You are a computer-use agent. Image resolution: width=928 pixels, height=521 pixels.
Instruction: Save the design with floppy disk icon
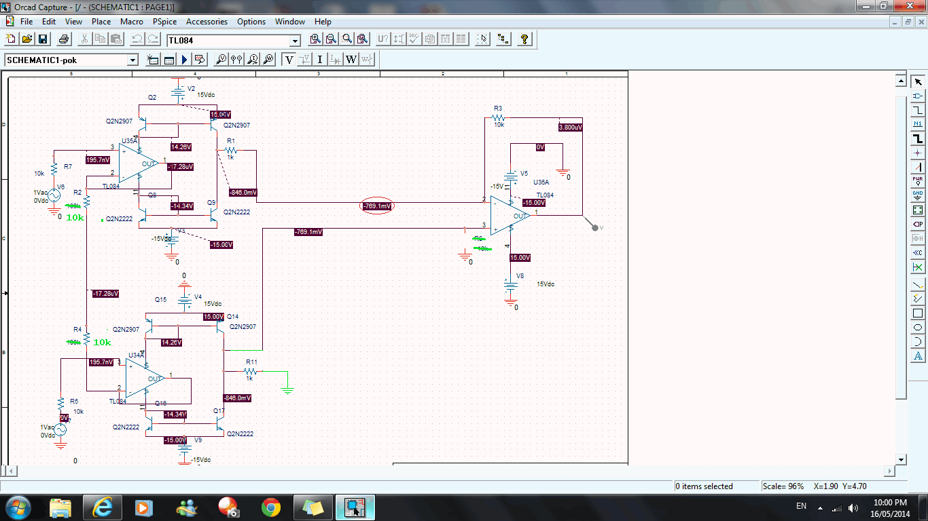pyautogui.click(x=43, y=39)
